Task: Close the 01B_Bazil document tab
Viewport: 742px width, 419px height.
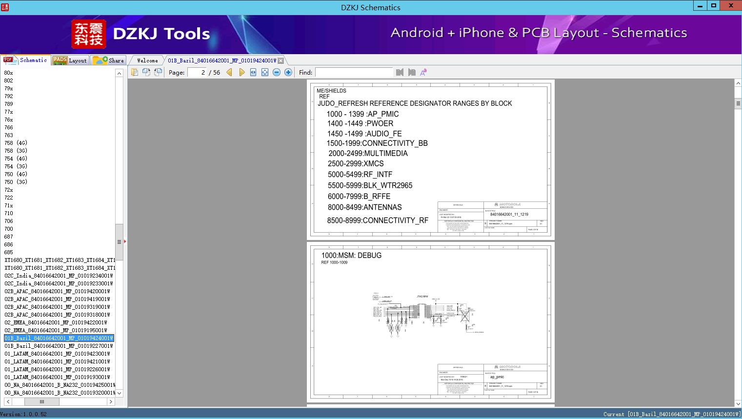Action: coord(281,60)
